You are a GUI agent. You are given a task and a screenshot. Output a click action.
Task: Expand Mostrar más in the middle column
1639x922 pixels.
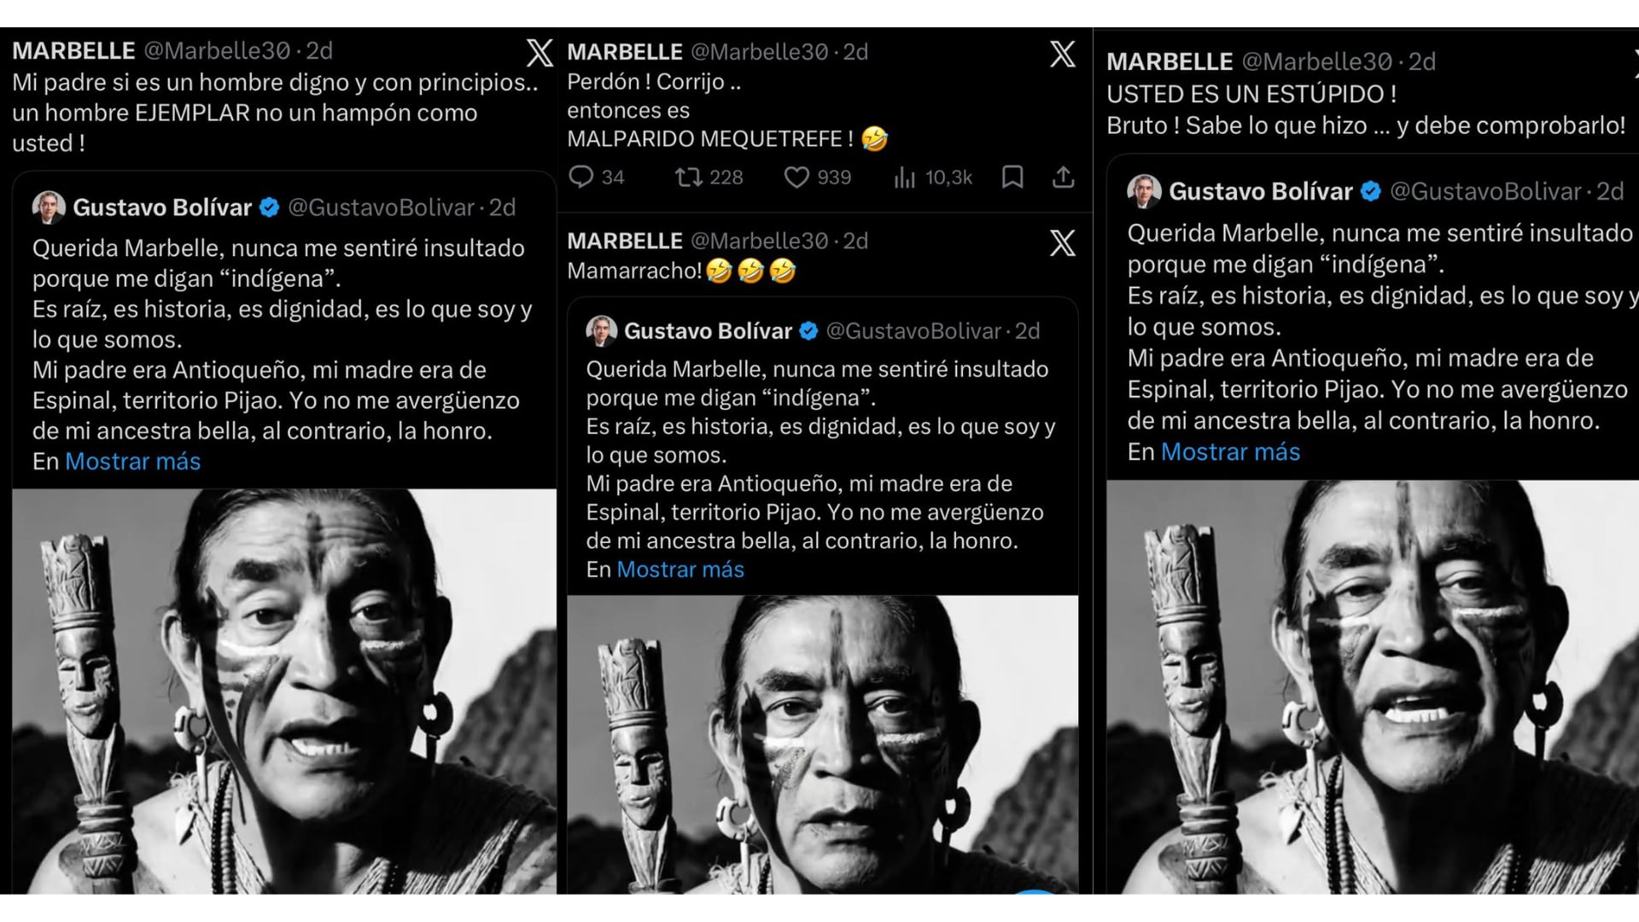(x=679, y=569)
